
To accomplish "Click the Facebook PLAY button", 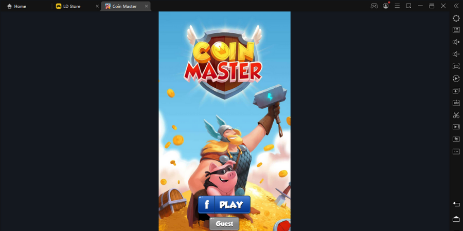I will (224, 204).
